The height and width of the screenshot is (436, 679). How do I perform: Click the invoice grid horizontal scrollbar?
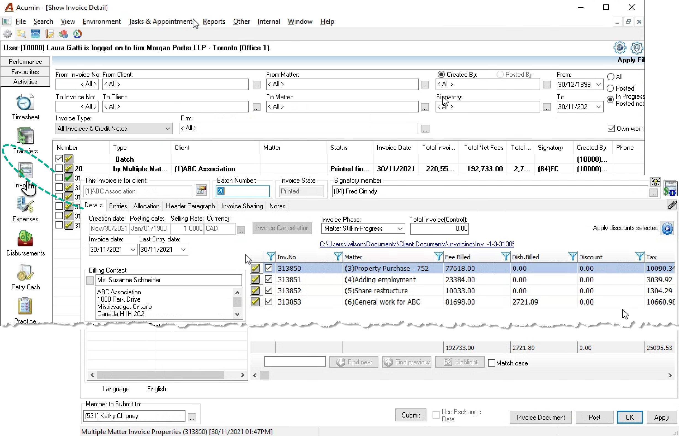click(x=462, y=375)
